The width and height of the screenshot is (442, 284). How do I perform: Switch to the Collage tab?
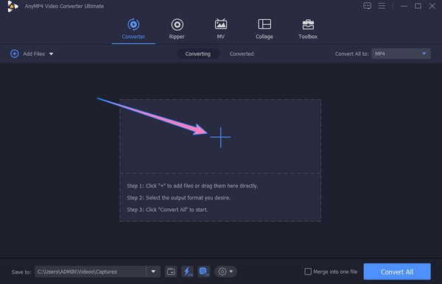[264, 29]
